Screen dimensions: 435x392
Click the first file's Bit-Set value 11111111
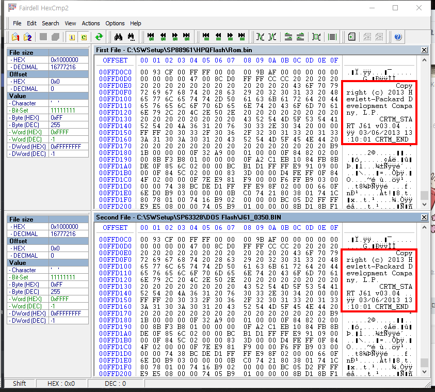[63, 110]
